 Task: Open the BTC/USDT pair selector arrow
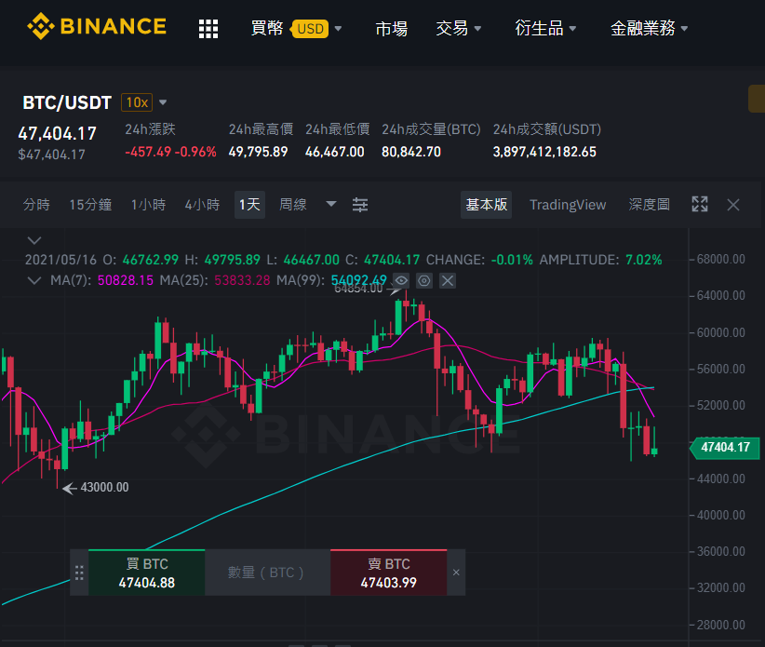point(163,102)
